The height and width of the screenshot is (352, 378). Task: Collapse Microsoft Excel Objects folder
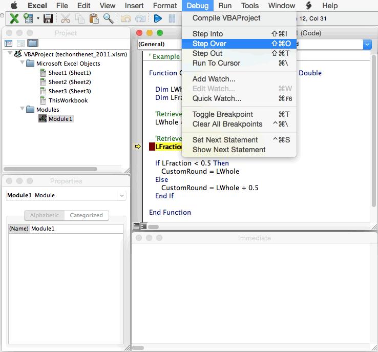(22, 63)
